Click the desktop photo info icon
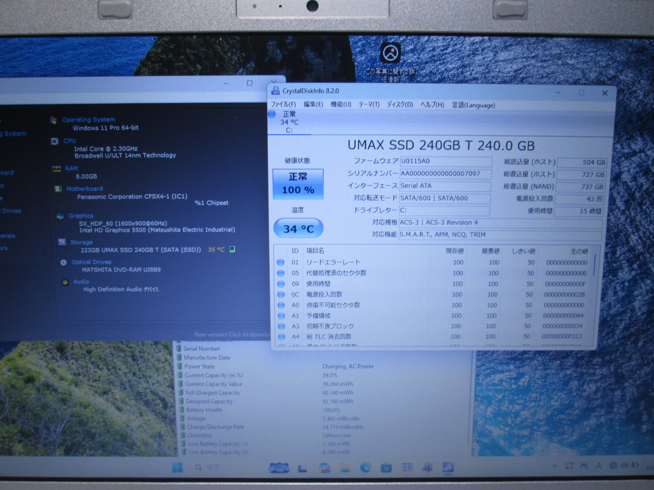 tap(390, 53)
